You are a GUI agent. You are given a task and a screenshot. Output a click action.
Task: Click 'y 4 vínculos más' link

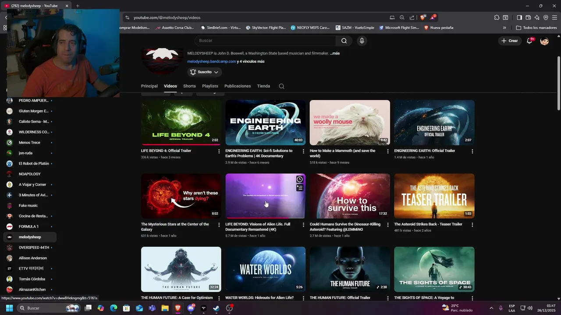point(251,62)
